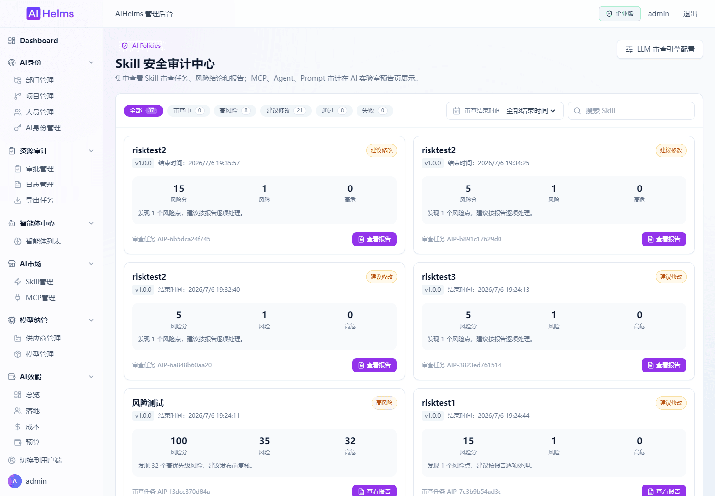Viewport: 715px width, 496px height.
Task: Click 模型管理 in the sidebar
Action: pyautogui.click(x=40, y=354)
